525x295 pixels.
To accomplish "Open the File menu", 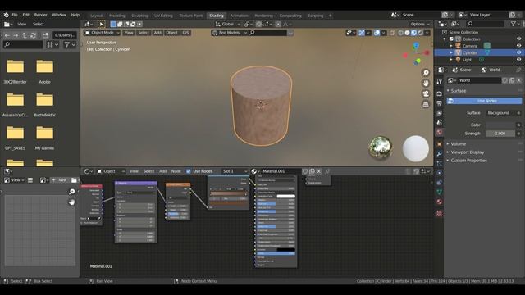I will [15, 15].
